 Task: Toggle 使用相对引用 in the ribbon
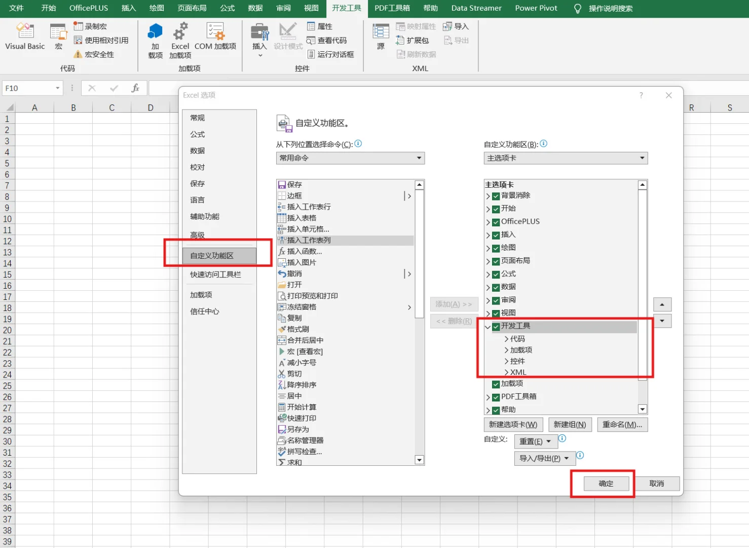[101, 41]
